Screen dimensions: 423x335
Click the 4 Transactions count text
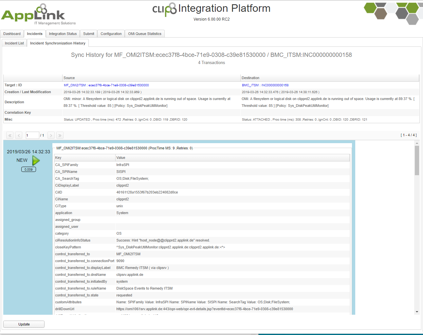tap(211, 63)
